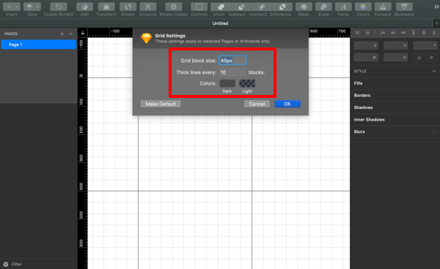Click the Subtract boolean tool
The height and width of the screenshot is (269, 440).
coord(241,7)
